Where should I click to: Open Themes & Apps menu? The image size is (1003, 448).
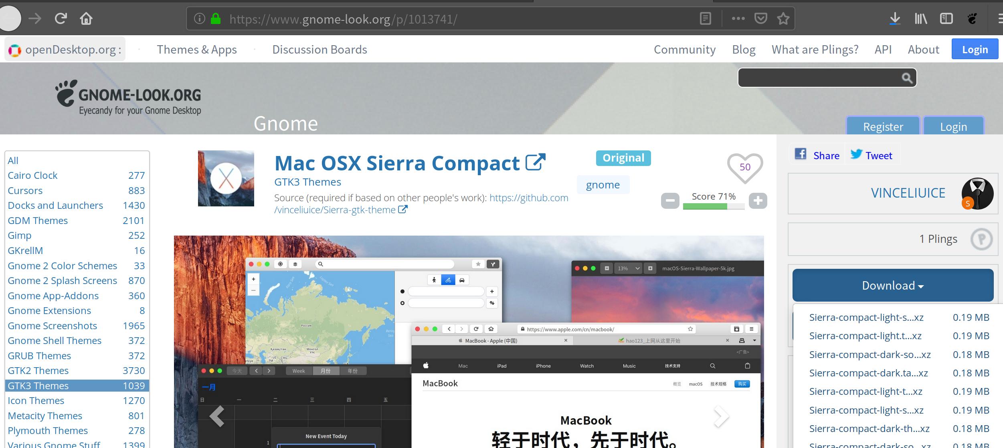point(197,49)
